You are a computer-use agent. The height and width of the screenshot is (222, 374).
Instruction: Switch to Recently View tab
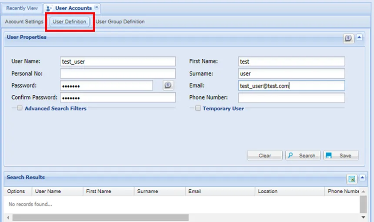22,8
